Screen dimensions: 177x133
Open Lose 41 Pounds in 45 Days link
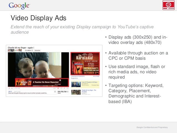89,82
